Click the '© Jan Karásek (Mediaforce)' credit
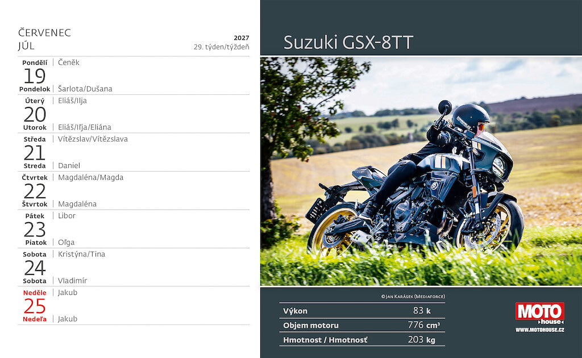The image size is (582, 358). coord(413,297)
